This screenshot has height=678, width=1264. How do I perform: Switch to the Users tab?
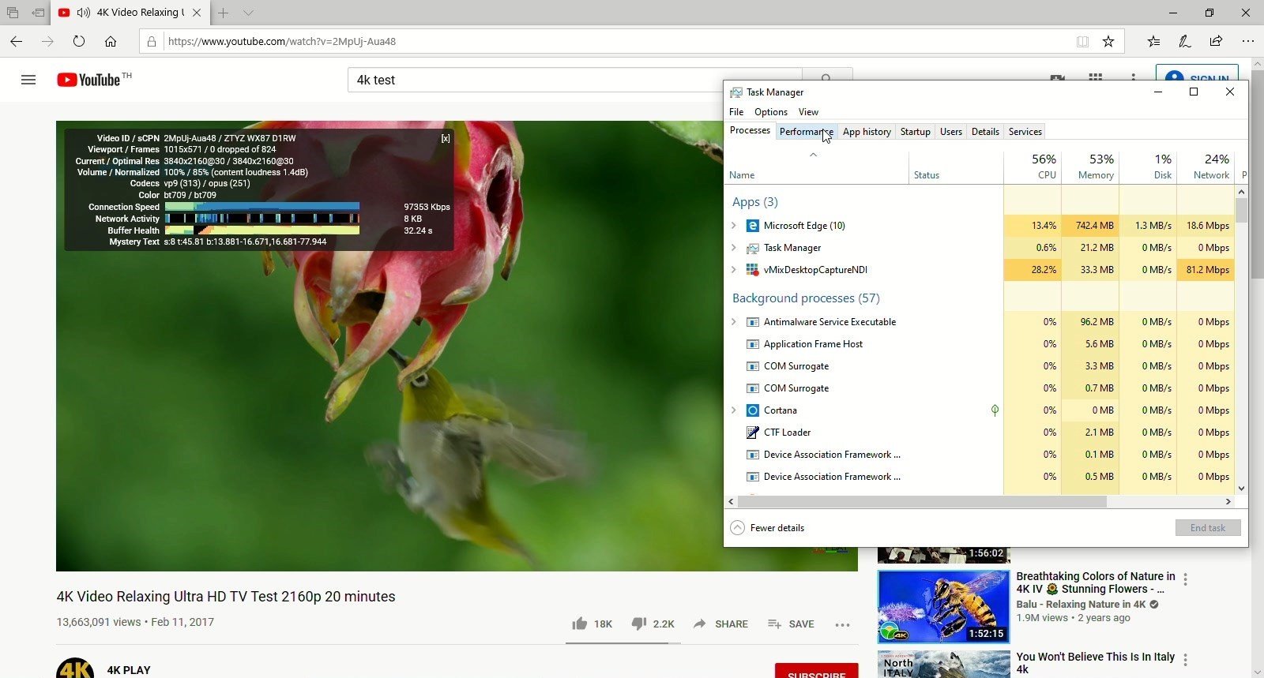951,132
